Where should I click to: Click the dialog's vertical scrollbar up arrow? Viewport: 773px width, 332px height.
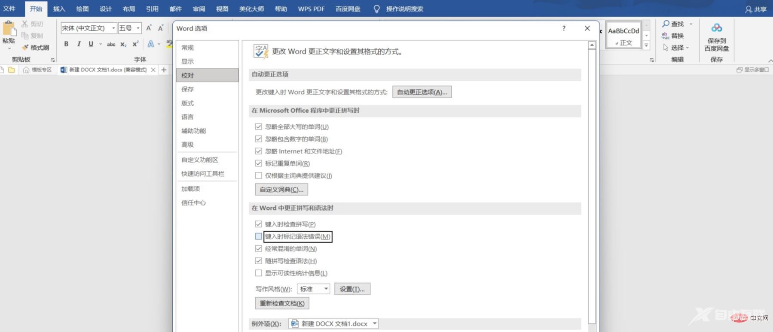592,45
